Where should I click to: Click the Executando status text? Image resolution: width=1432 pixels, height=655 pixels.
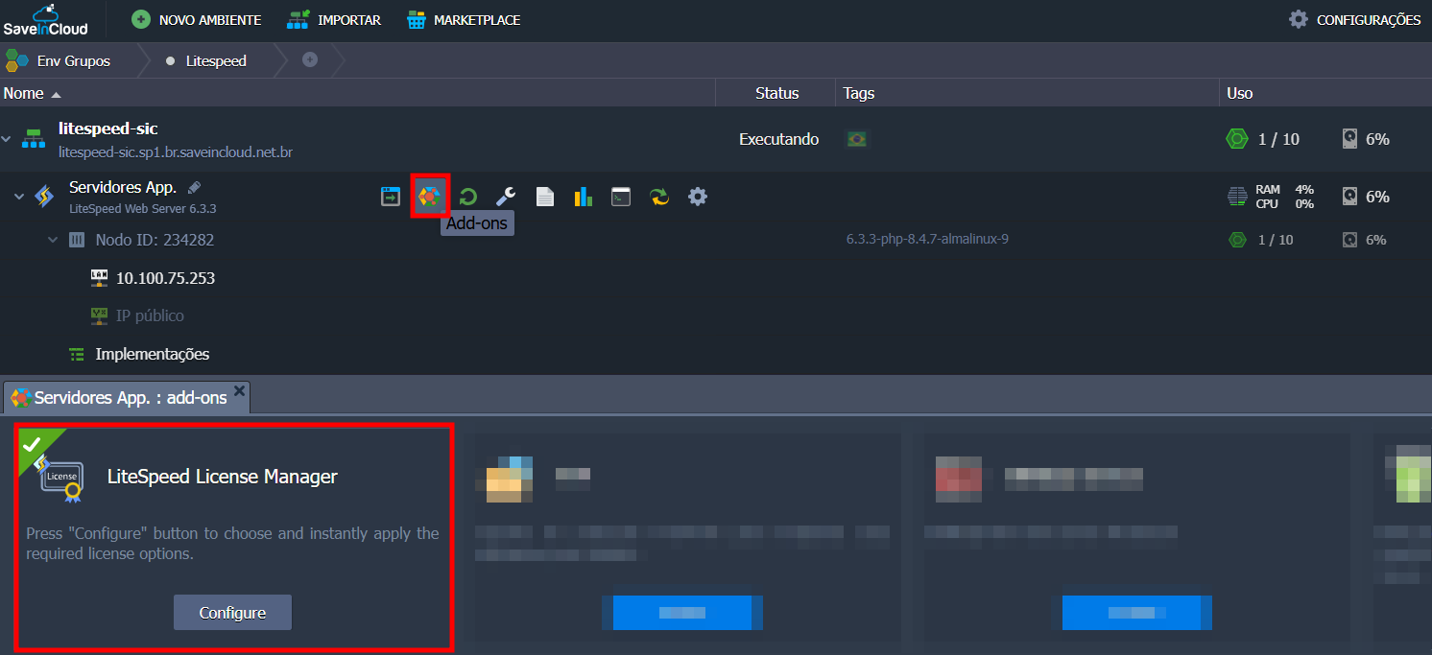(x=778, y=139)
